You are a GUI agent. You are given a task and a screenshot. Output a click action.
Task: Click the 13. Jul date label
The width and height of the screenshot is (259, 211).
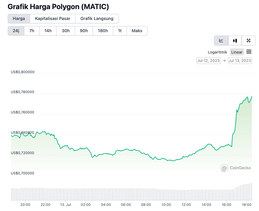tap(65, 205)
